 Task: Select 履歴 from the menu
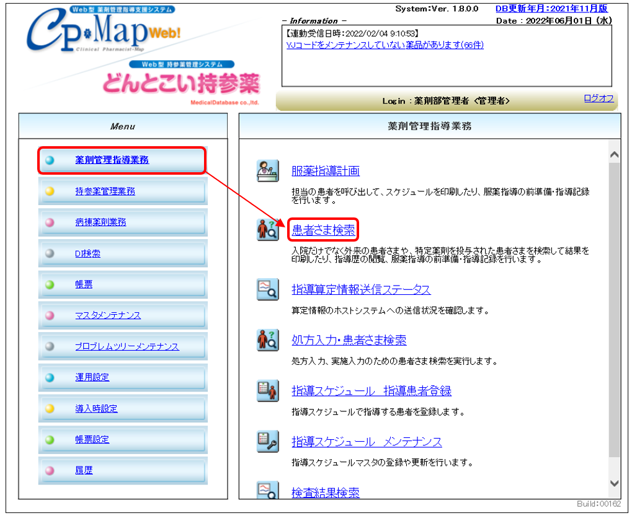[84, 470]
